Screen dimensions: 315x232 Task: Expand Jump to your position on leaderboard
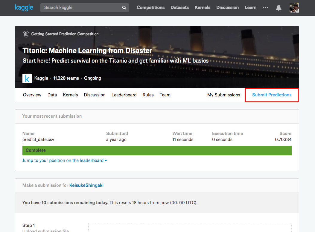pos(65,160)
